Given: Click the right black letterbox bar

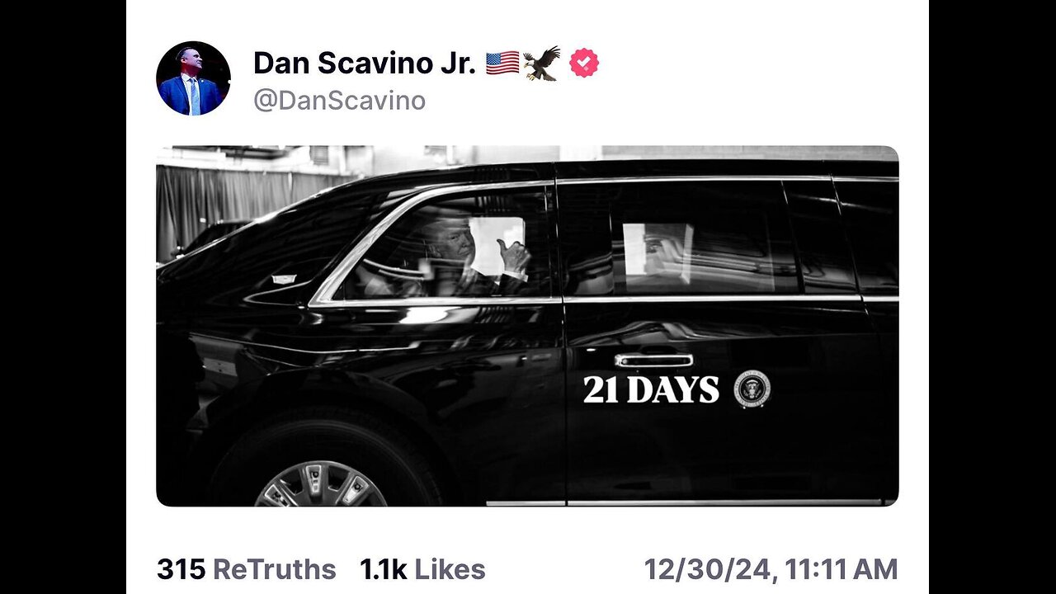Looking at the screenshot, I should click(x=992, y=297).
